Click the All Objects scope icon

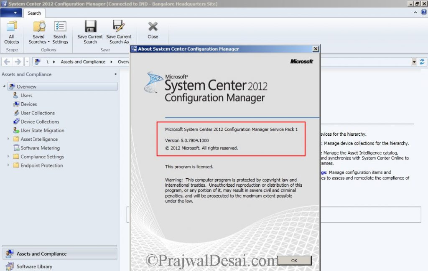pos(11,26)
